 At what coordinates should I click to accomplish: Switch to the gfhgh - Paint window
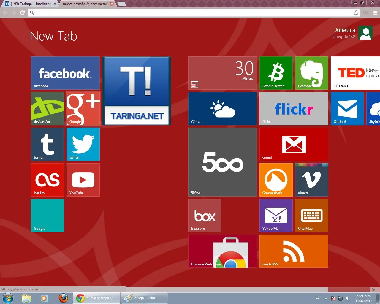point(145,298)
